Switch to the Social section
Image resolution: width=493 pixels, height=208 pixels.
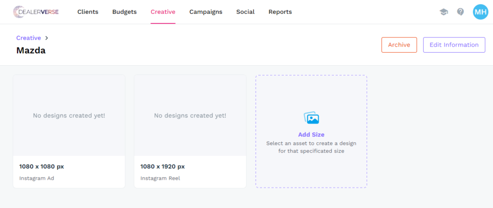[x=245, y=12]
